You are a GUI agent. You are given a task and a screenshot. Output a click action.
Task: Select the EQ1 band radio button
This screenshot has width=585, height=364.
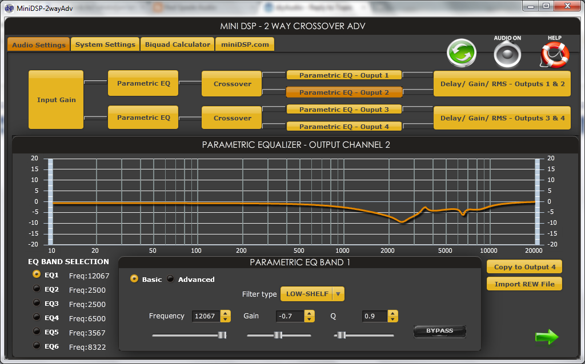(x=36, y=274)
